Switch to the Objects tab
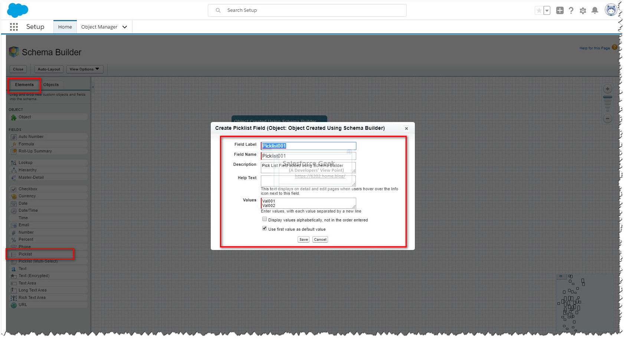This screenshot has height=339, width=626. pos(51,85)
